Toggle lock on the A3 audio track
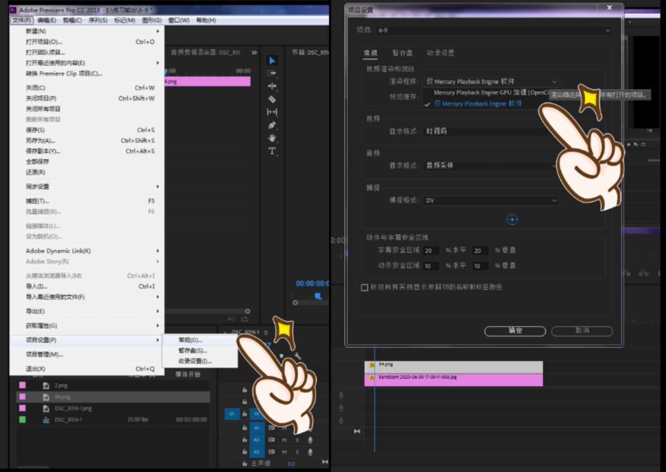The height and width of the screenshot is (472, 666). click(x=245, y=452)
